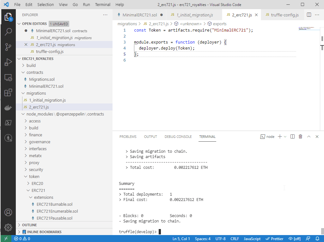Switch to the Output panel tab
Screen dimensions: 324x242
pos(150,137)
